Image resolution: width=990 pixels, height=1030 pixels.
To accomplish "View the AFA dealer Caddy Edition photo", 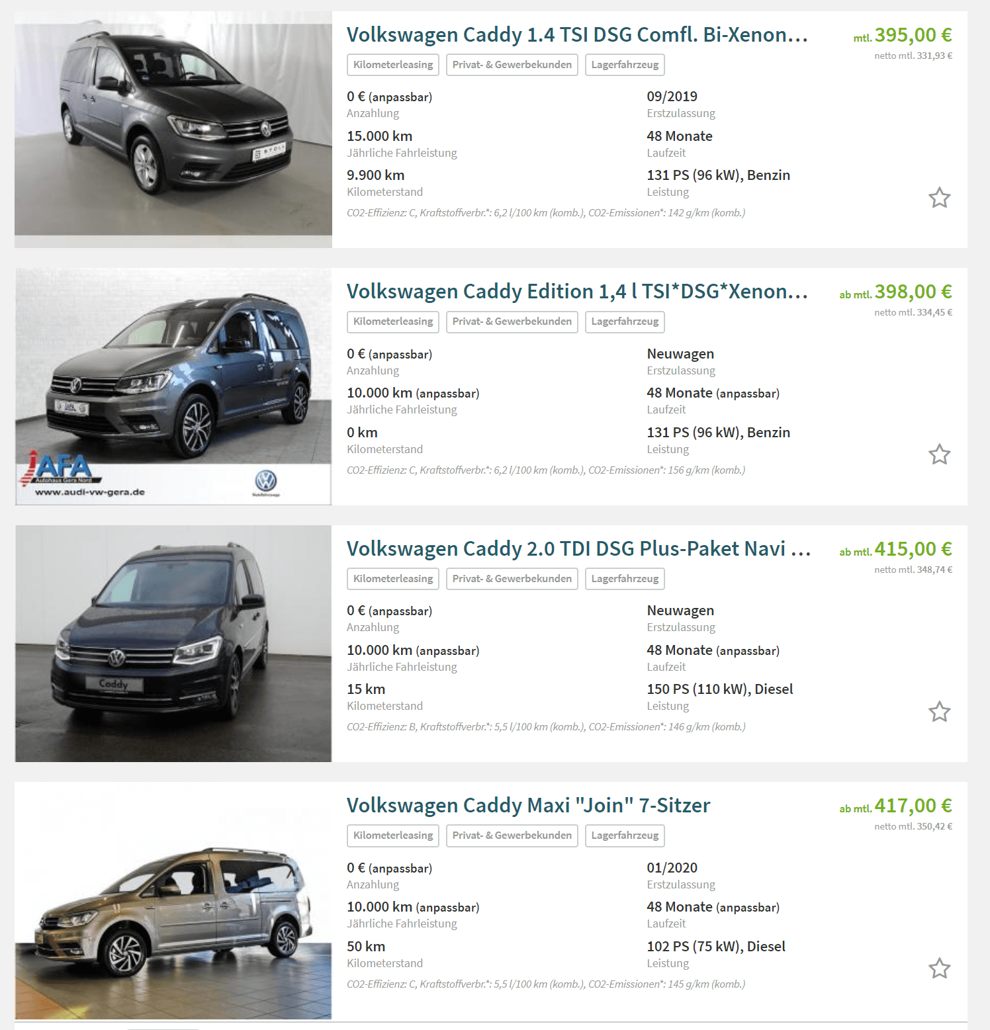I will pos(173,386).
